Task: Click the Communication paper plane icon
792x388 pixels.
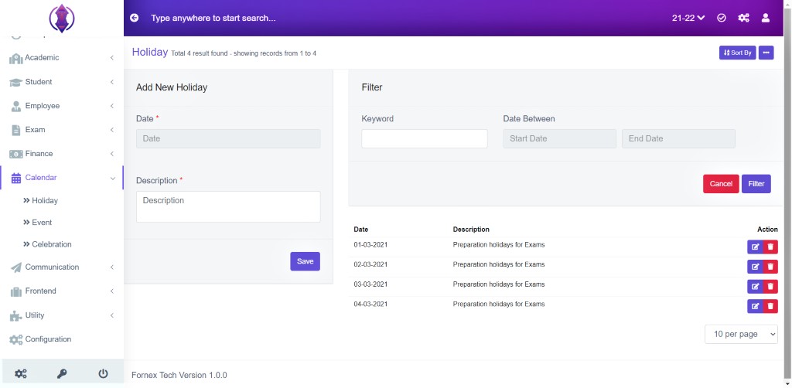Action: click(x=16, y=267)
